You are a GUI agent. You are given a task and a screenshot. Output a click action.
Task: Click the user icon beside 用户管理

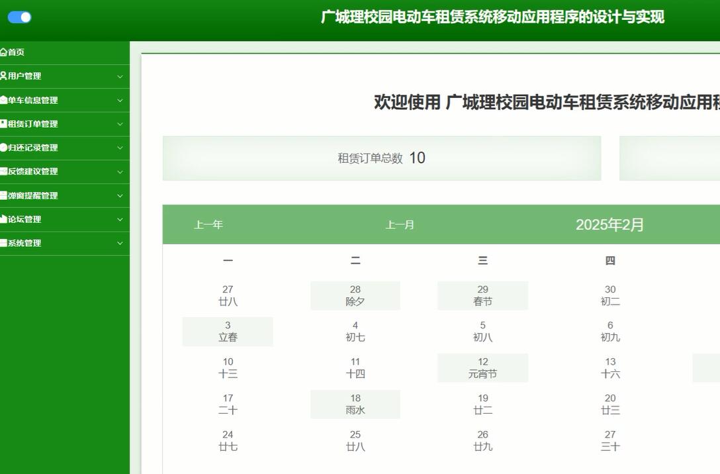4,75
